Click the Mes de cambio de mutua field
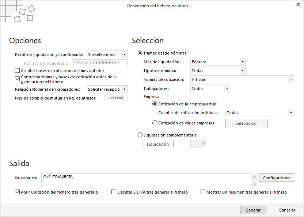 pos(116,98)
